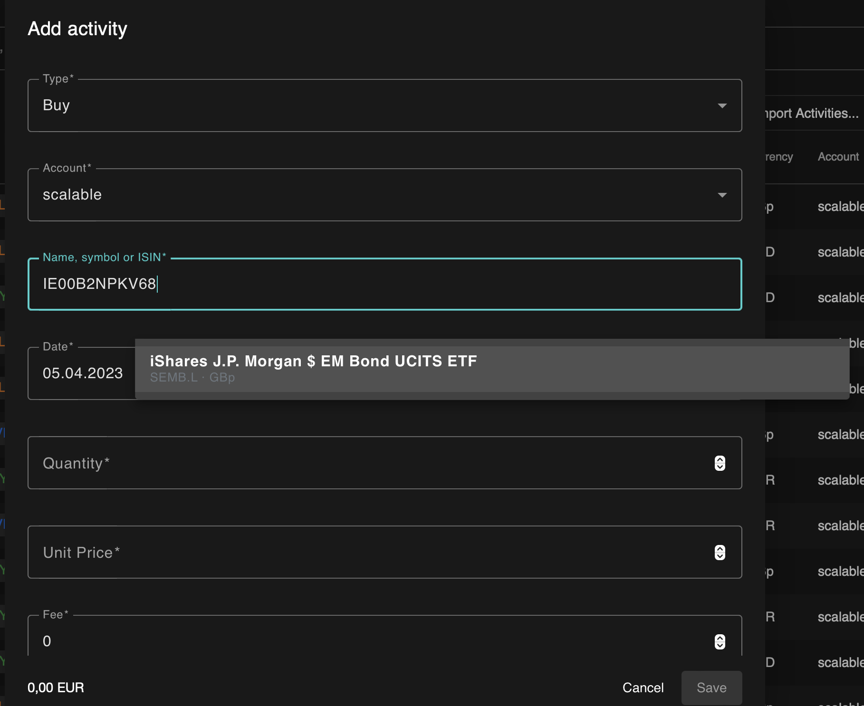Focus the Name, symbol or ISIN field
Viewport: 864px width, 706px height.
[333, 284]
